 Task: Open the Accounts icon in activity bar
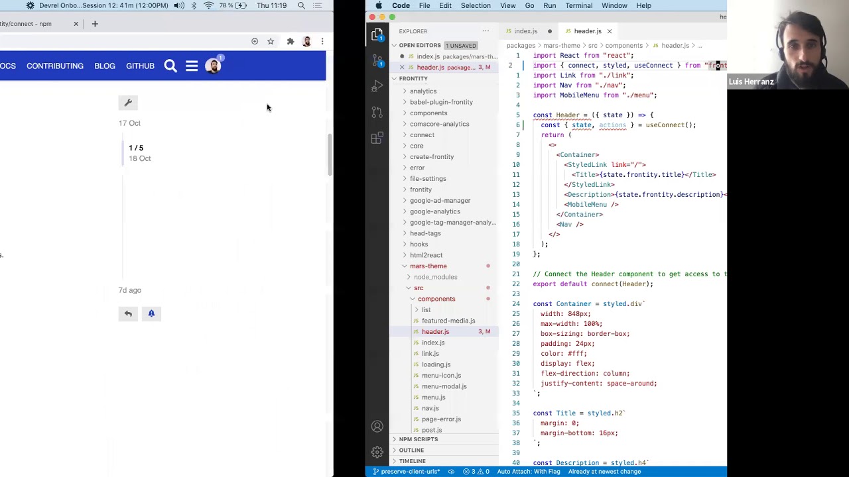click(377, 427)
